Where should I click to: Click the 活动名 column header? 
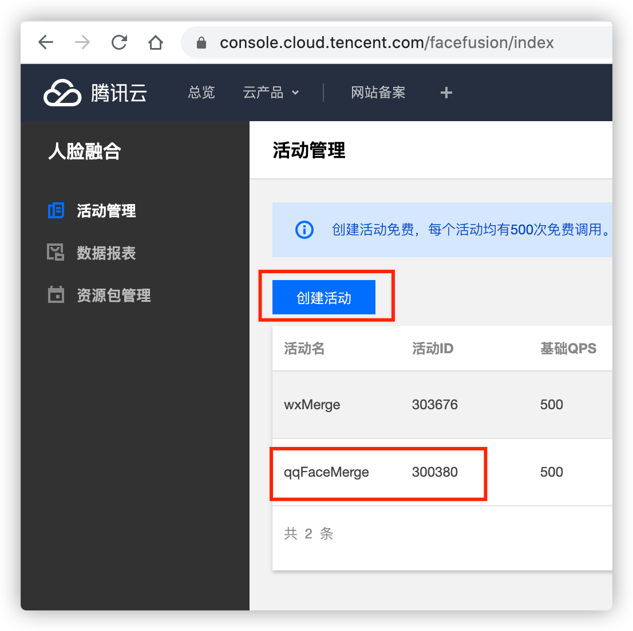[304, 348]
